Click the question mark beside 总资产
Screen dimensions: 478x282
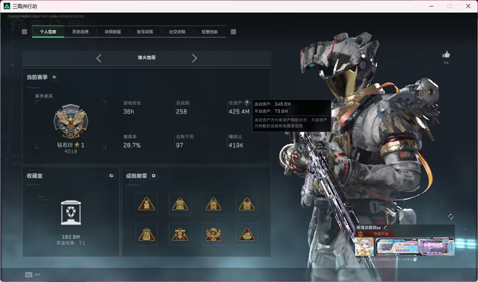[247, 103]
